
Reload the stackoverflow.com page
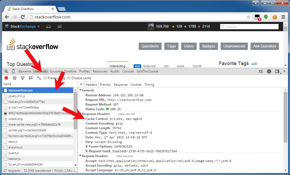click(23, 17)
